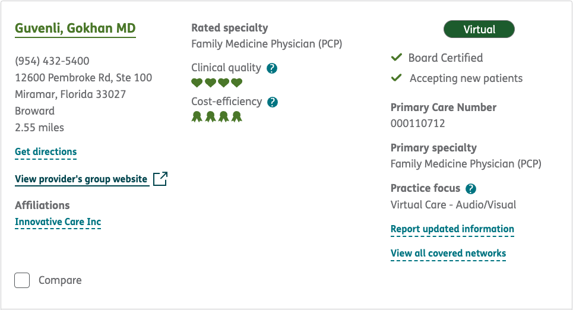
Task: Click the Compare label text
Action: (x=60, y=280)
